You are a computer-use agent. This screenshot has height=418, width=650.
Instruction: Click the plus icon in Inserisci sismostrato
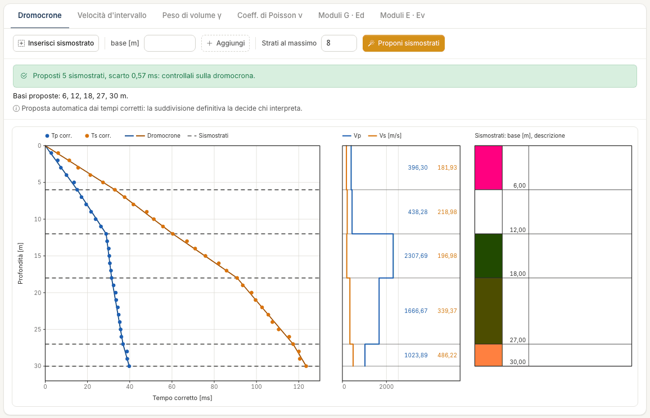pyautogui.click(x=21, y=43)
